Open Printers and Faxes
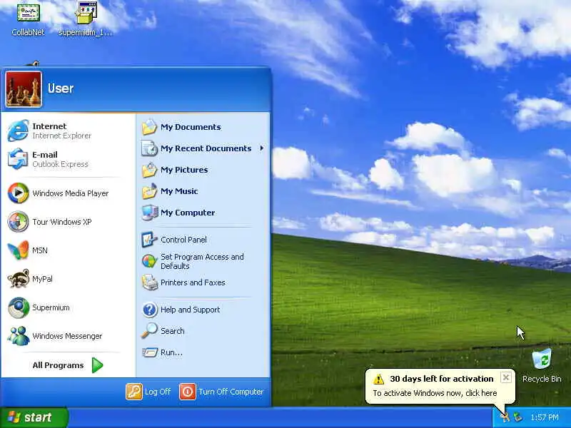The width and height of the screenshot is (571, 428). 203,282
